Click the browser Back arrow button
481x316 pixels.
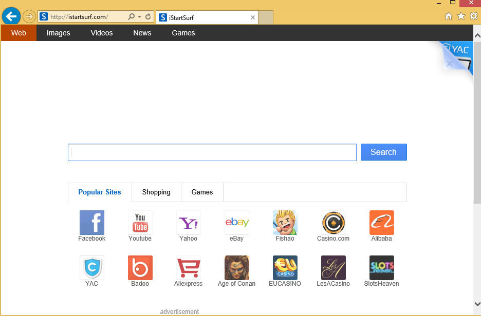[11, 17]
